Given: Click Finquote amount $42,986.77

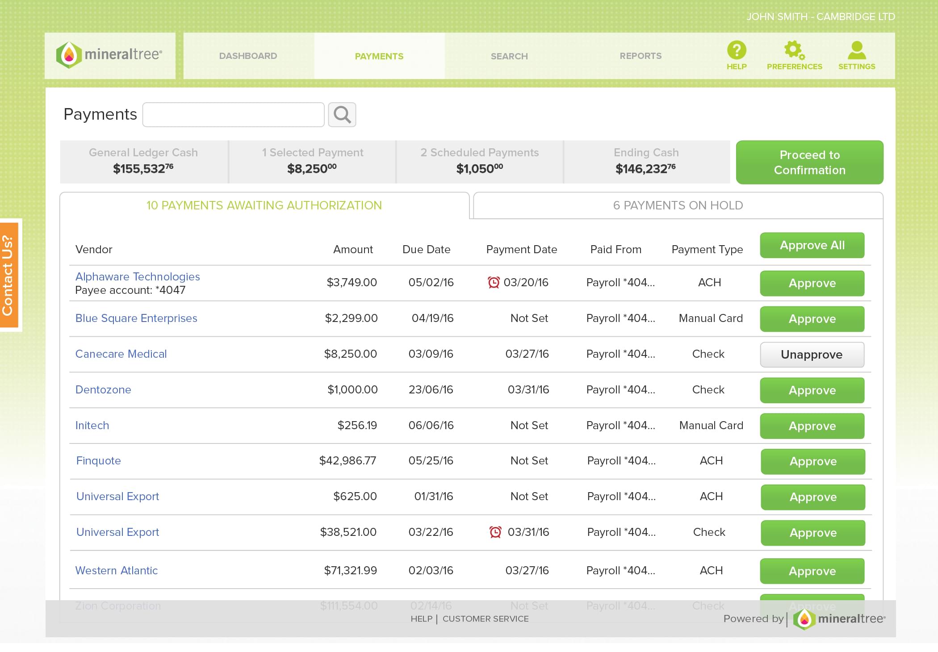Looking at the screenshot, I should point(348,460).
